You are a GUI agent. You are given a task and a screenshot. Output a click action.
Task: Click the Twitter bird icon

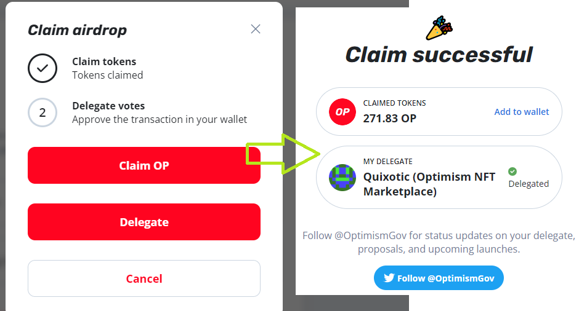tap(389, 278)
